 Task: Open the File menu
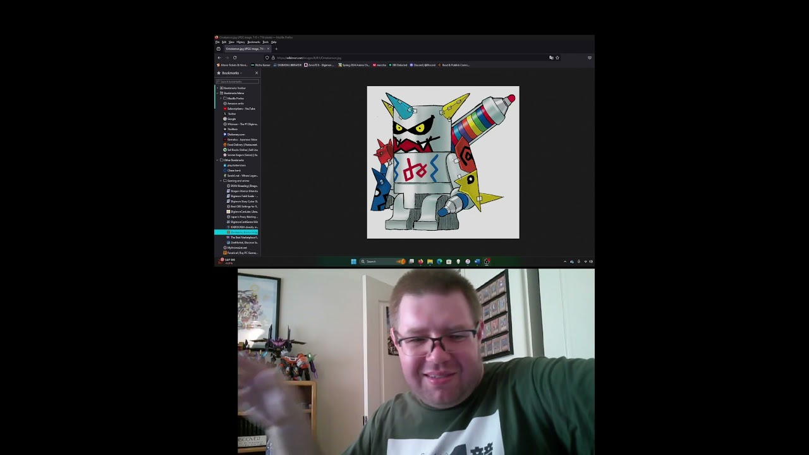click(x=217, y=42)
